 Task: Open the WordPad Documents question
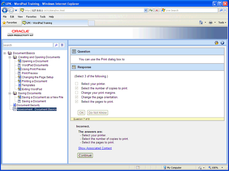point(35,65)
